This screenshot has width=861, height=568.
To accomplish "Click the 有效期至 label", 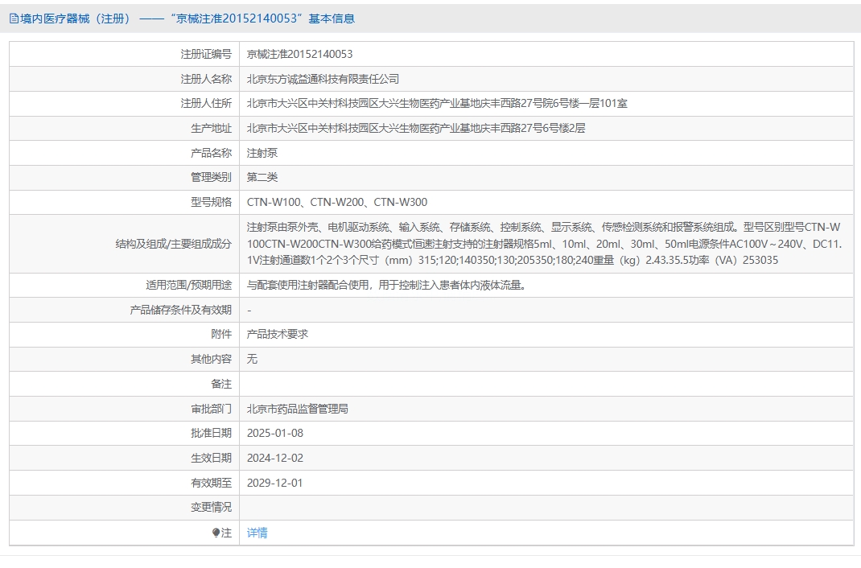I will pyautogui.click(x=211, y=483).
